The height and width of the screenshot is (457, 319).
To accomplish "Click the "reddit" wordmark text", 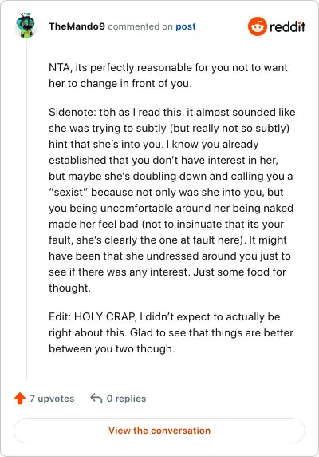I will point(287,26).
